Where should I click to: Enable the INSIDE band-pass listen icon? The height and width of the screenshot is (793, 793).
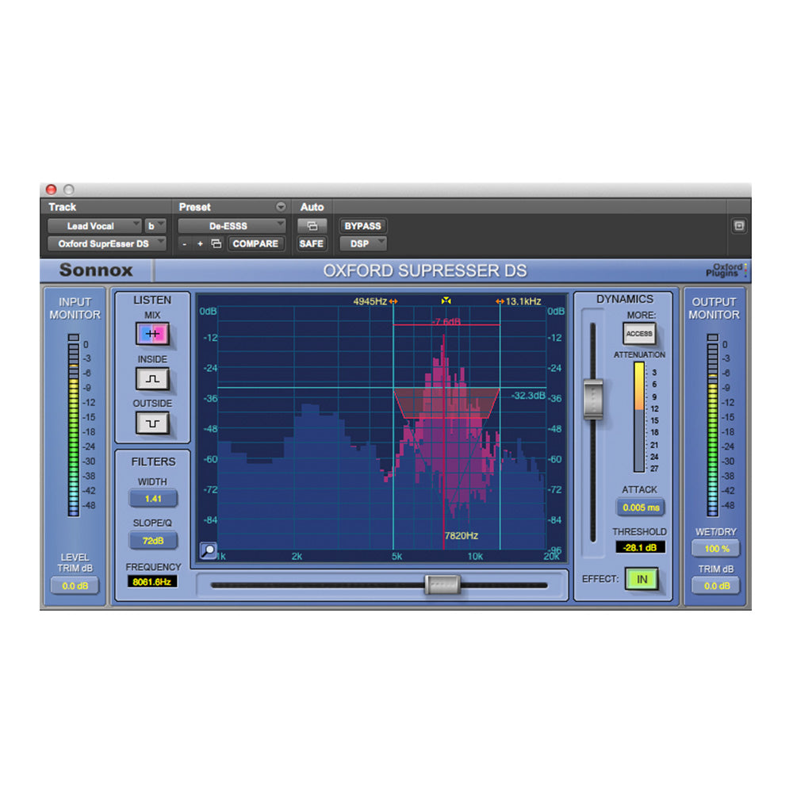pyautogui.click(x=152, y=379)
